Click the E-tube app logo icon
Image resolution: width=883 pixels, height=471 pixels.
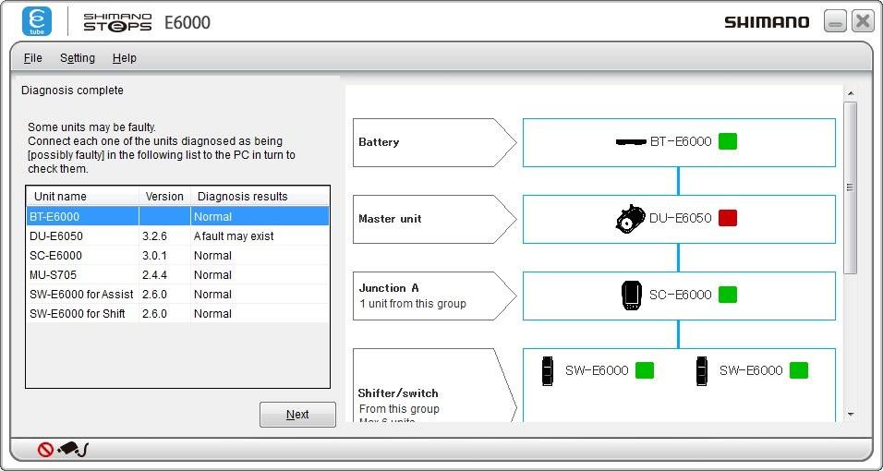click(x=37, y=22)
